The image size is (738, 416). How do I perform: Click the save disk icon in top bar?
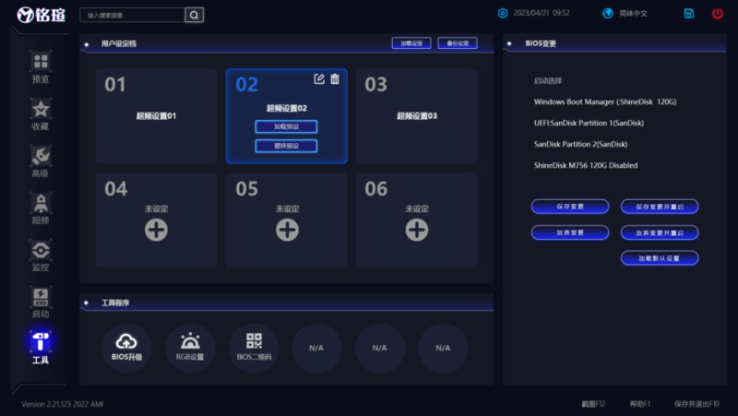click(689, 14)
